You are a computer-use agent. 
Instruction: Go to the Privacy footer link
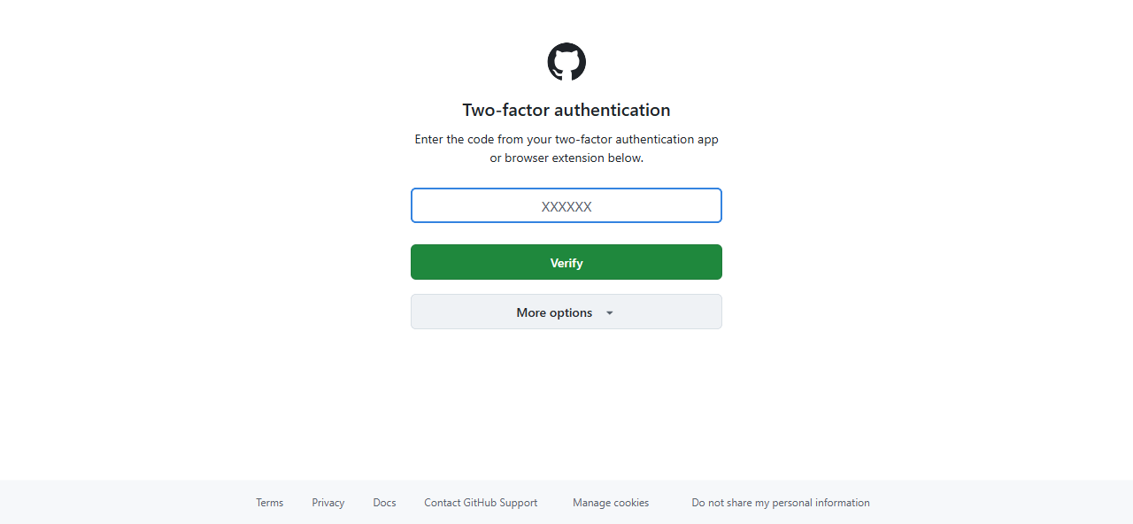pyautogui.click(x=328, y=503)
